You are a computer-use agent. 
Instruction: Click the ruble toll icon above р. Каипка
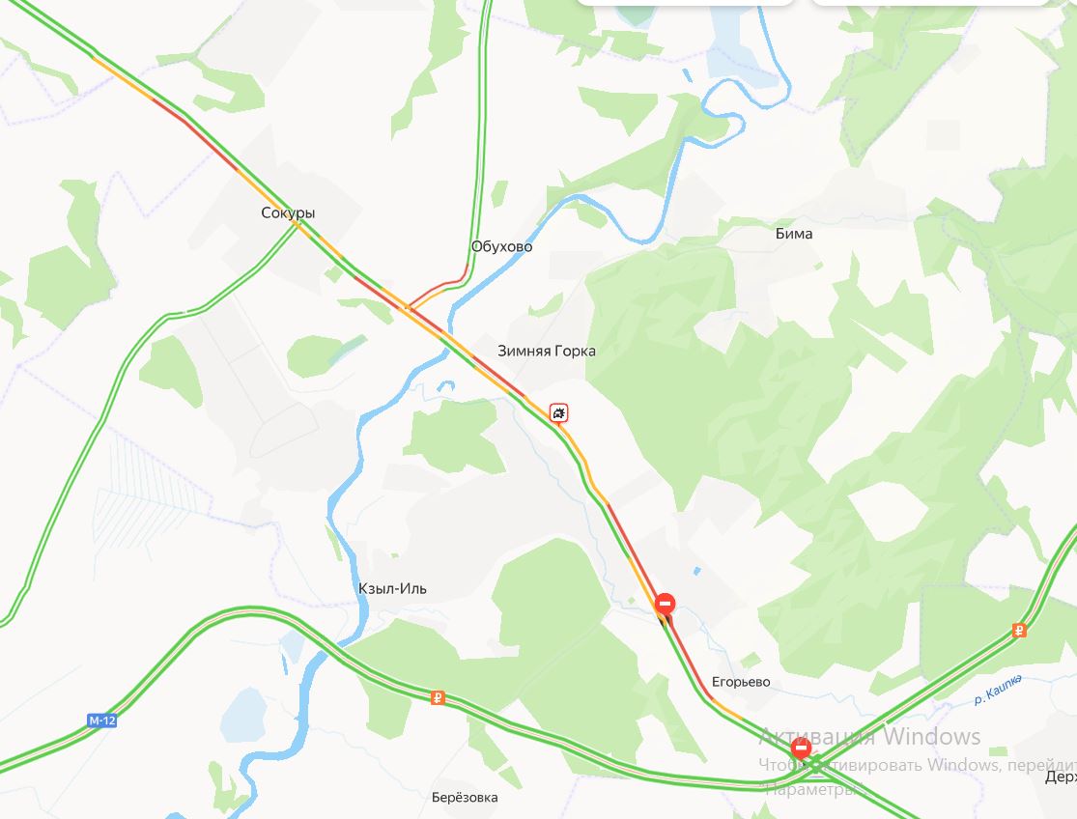point(1019,631)
